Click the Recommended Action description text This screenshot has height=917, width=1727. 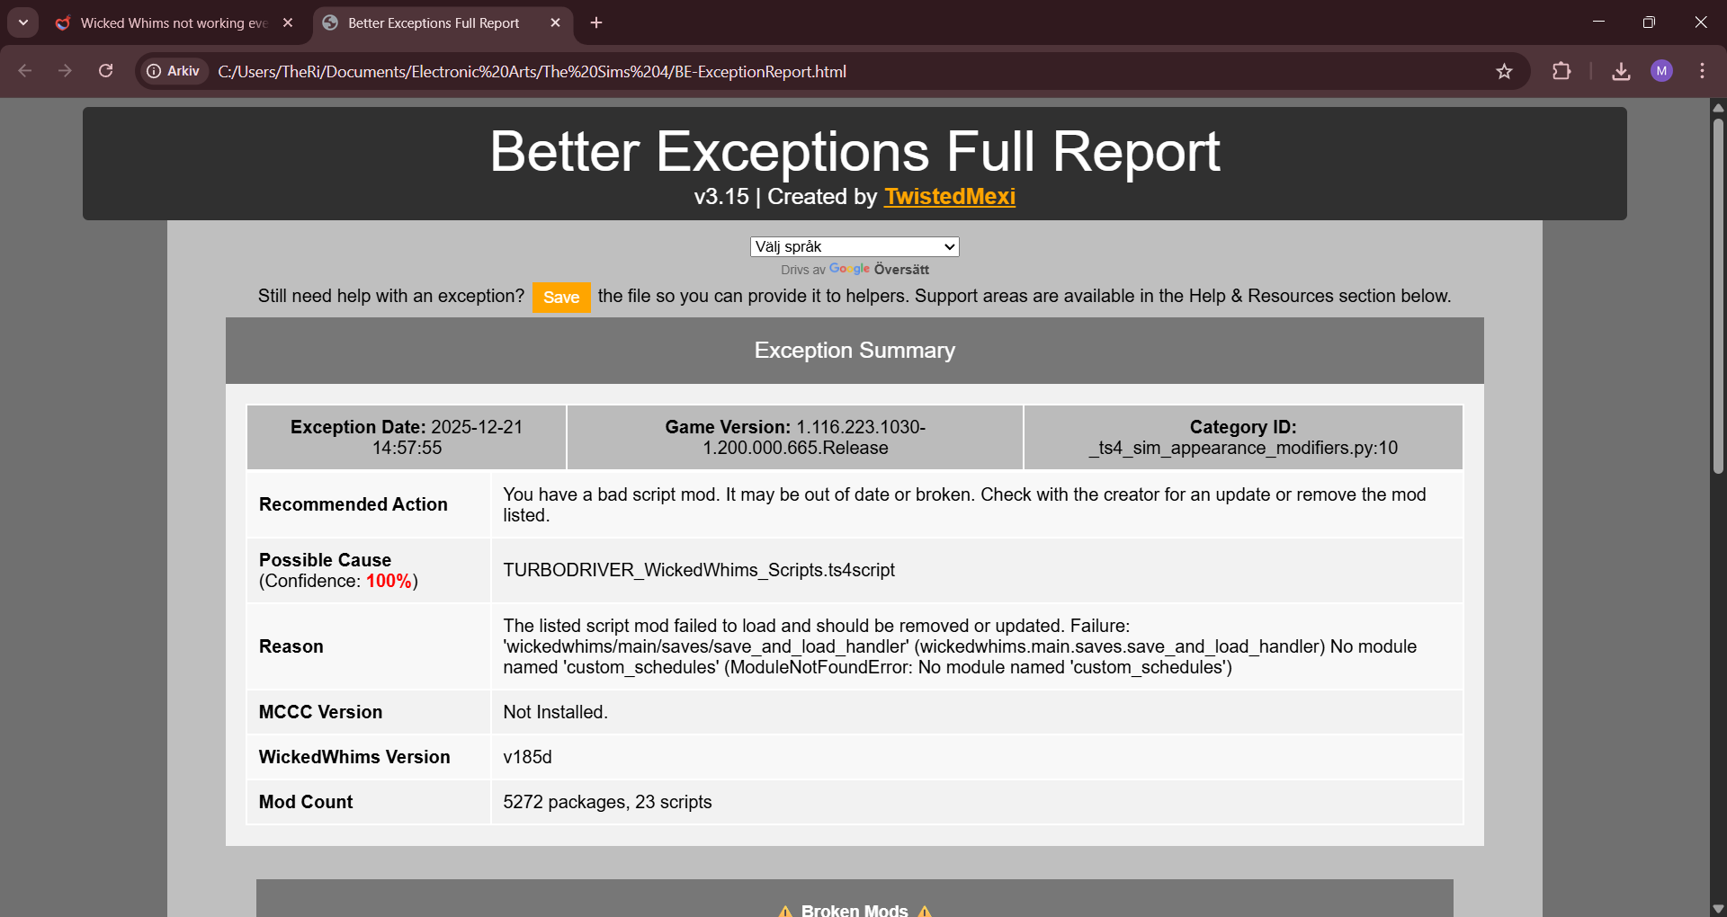click(x=964, y=504)
